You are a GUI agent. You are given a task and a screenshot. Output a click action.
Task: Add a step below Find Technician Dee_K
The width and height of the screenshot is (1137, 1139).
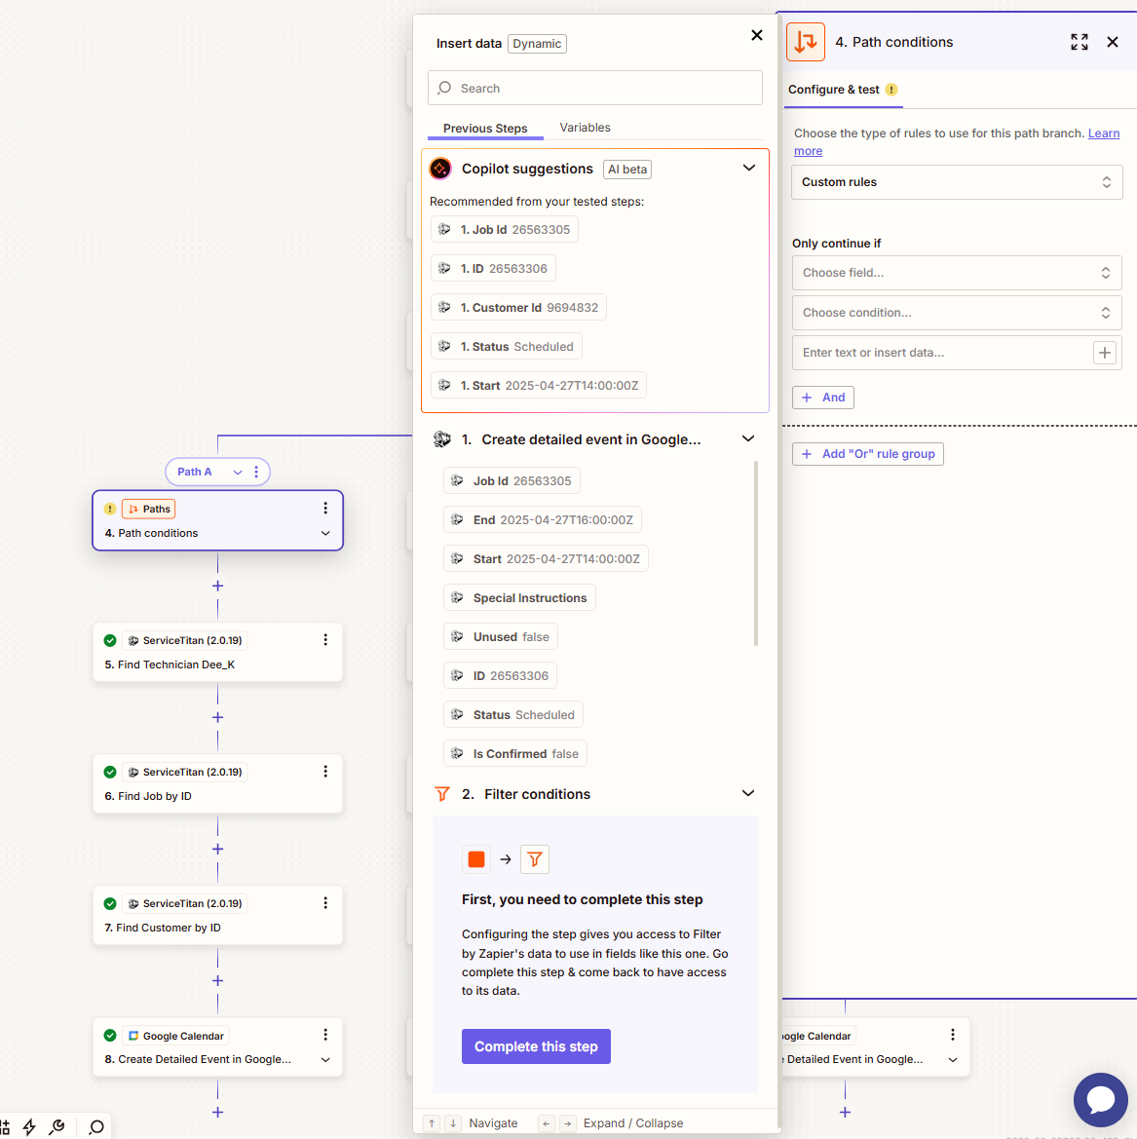[x=217, y=718]
